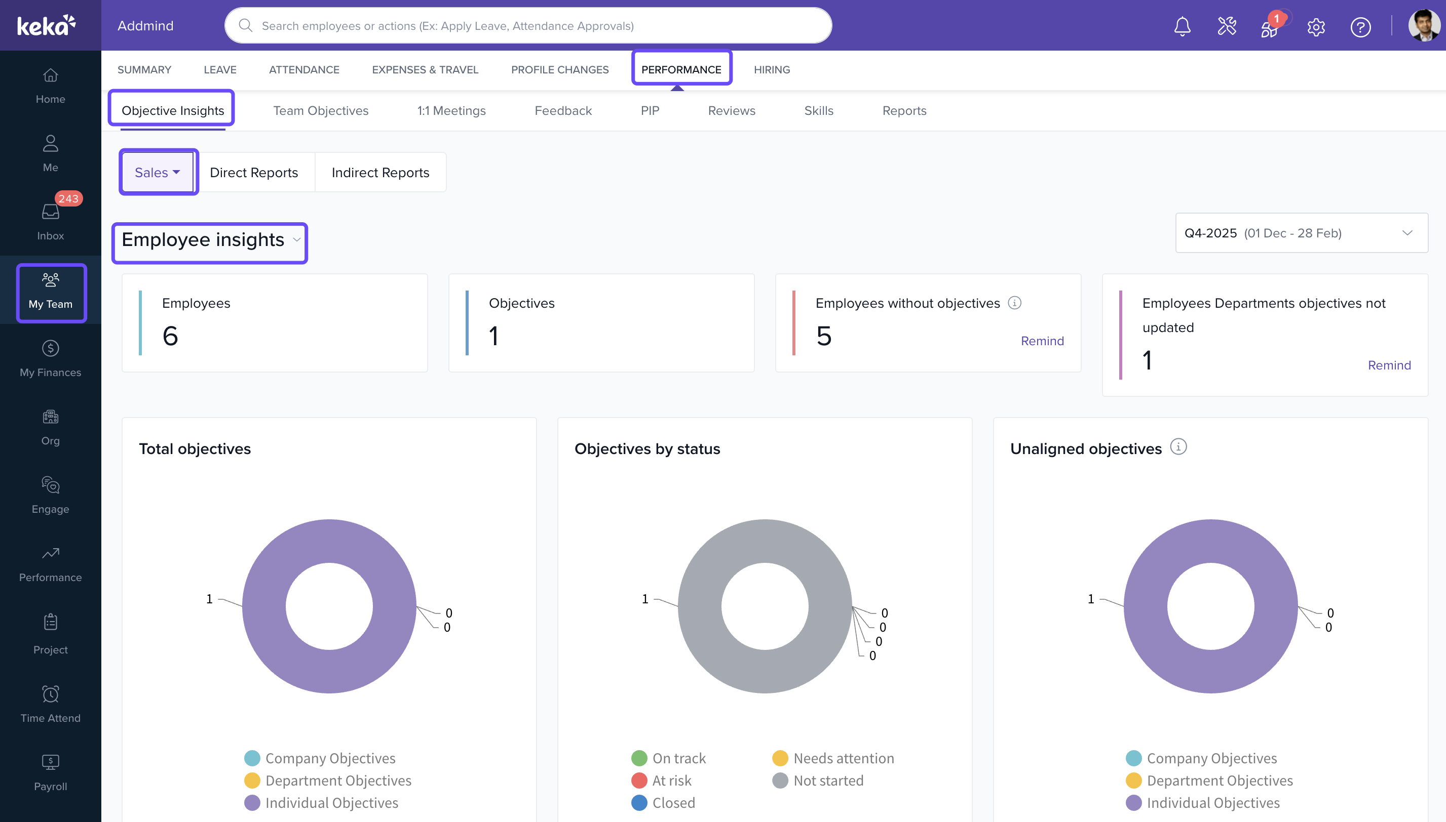1446x822 pixels.
Task: Toggle At risk legend entry
Action: click(x=661, y=780)
